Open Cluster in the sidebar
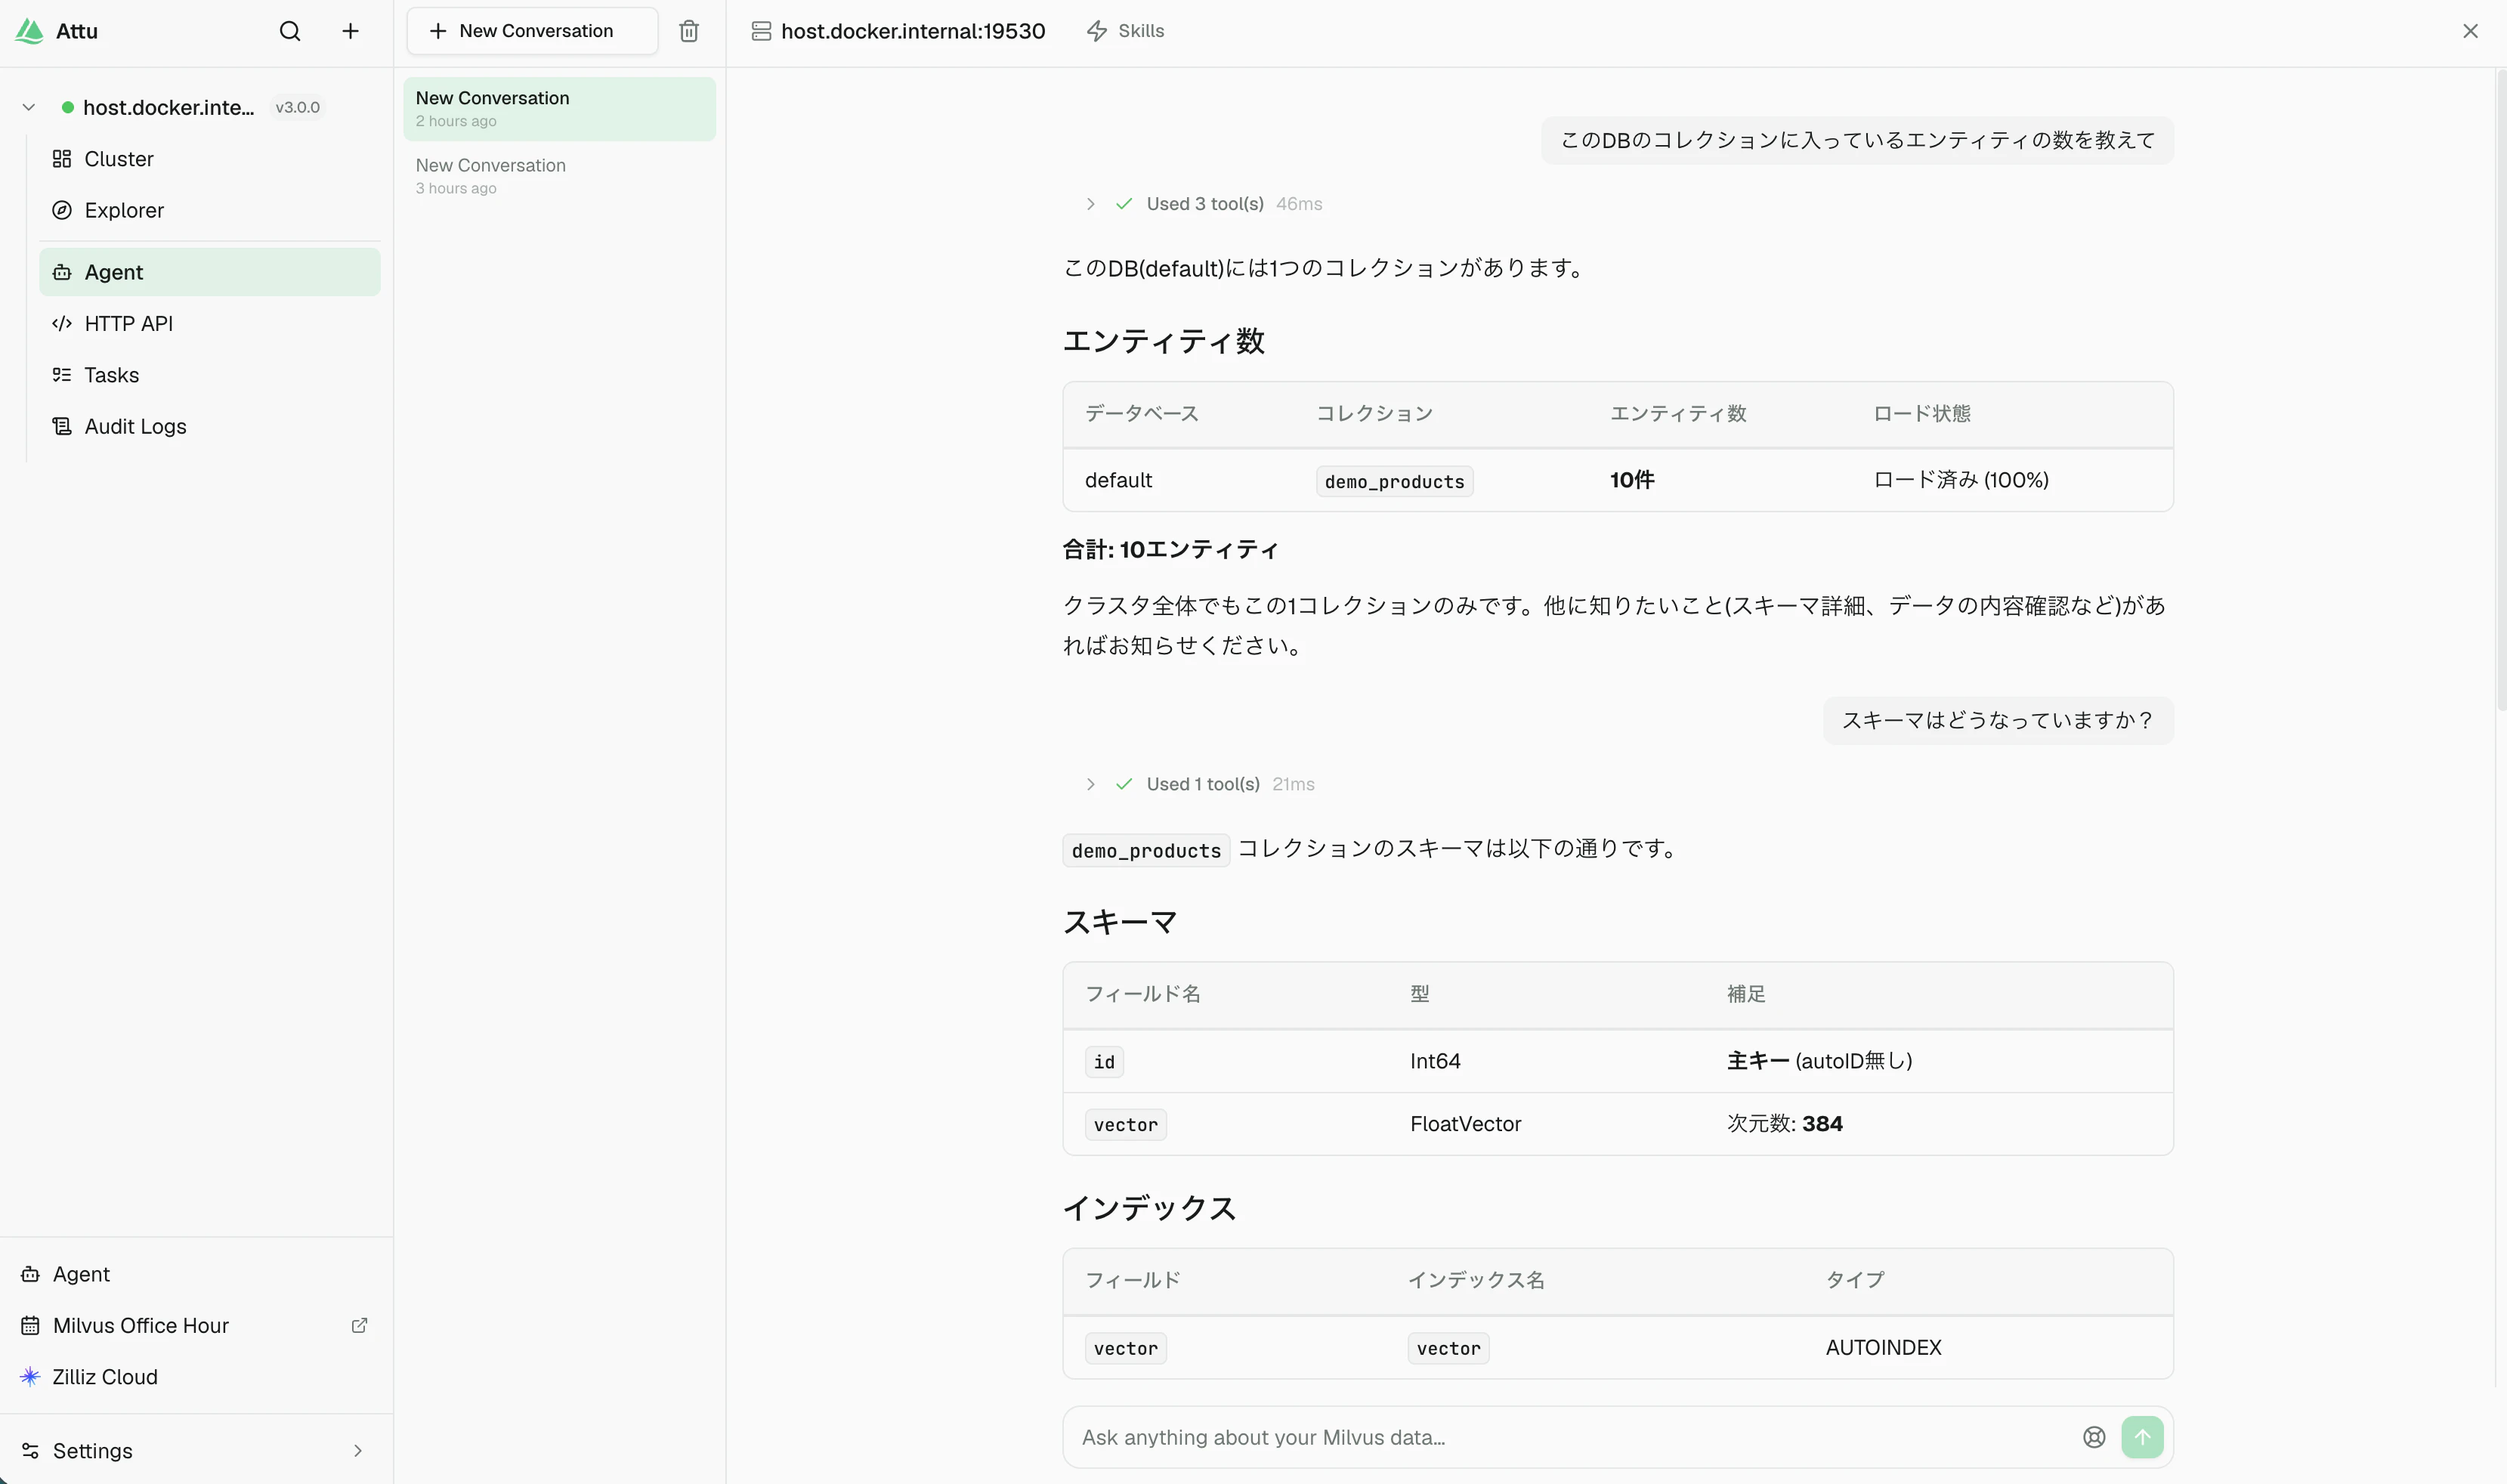The height and width of the screenshot is (1484, 2507). (x=210, y=159)
